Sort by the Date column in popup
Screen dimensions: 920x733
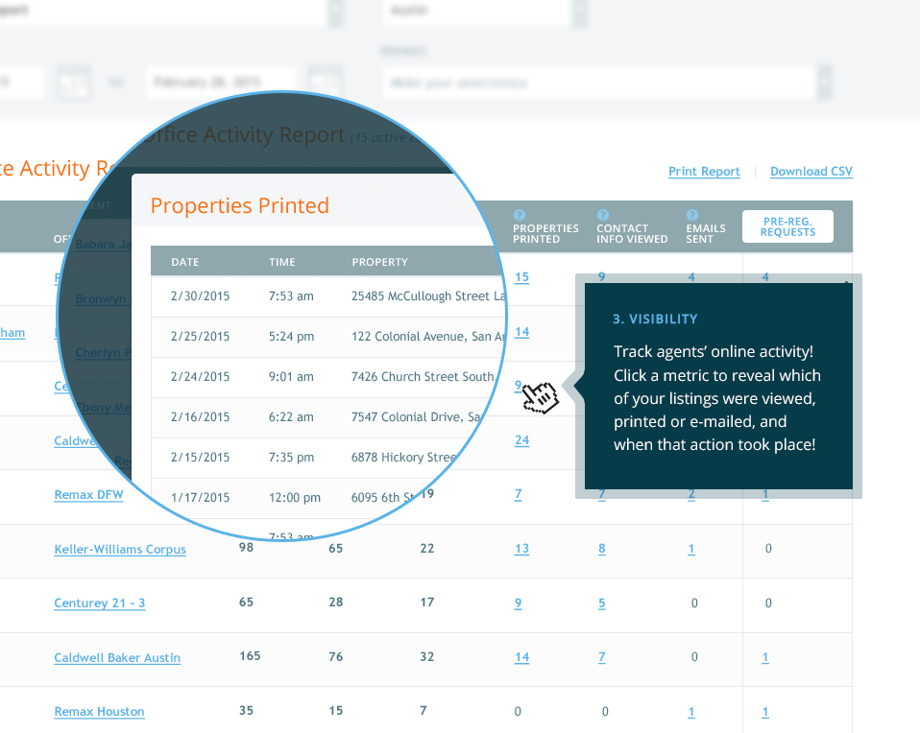point(185,262)
